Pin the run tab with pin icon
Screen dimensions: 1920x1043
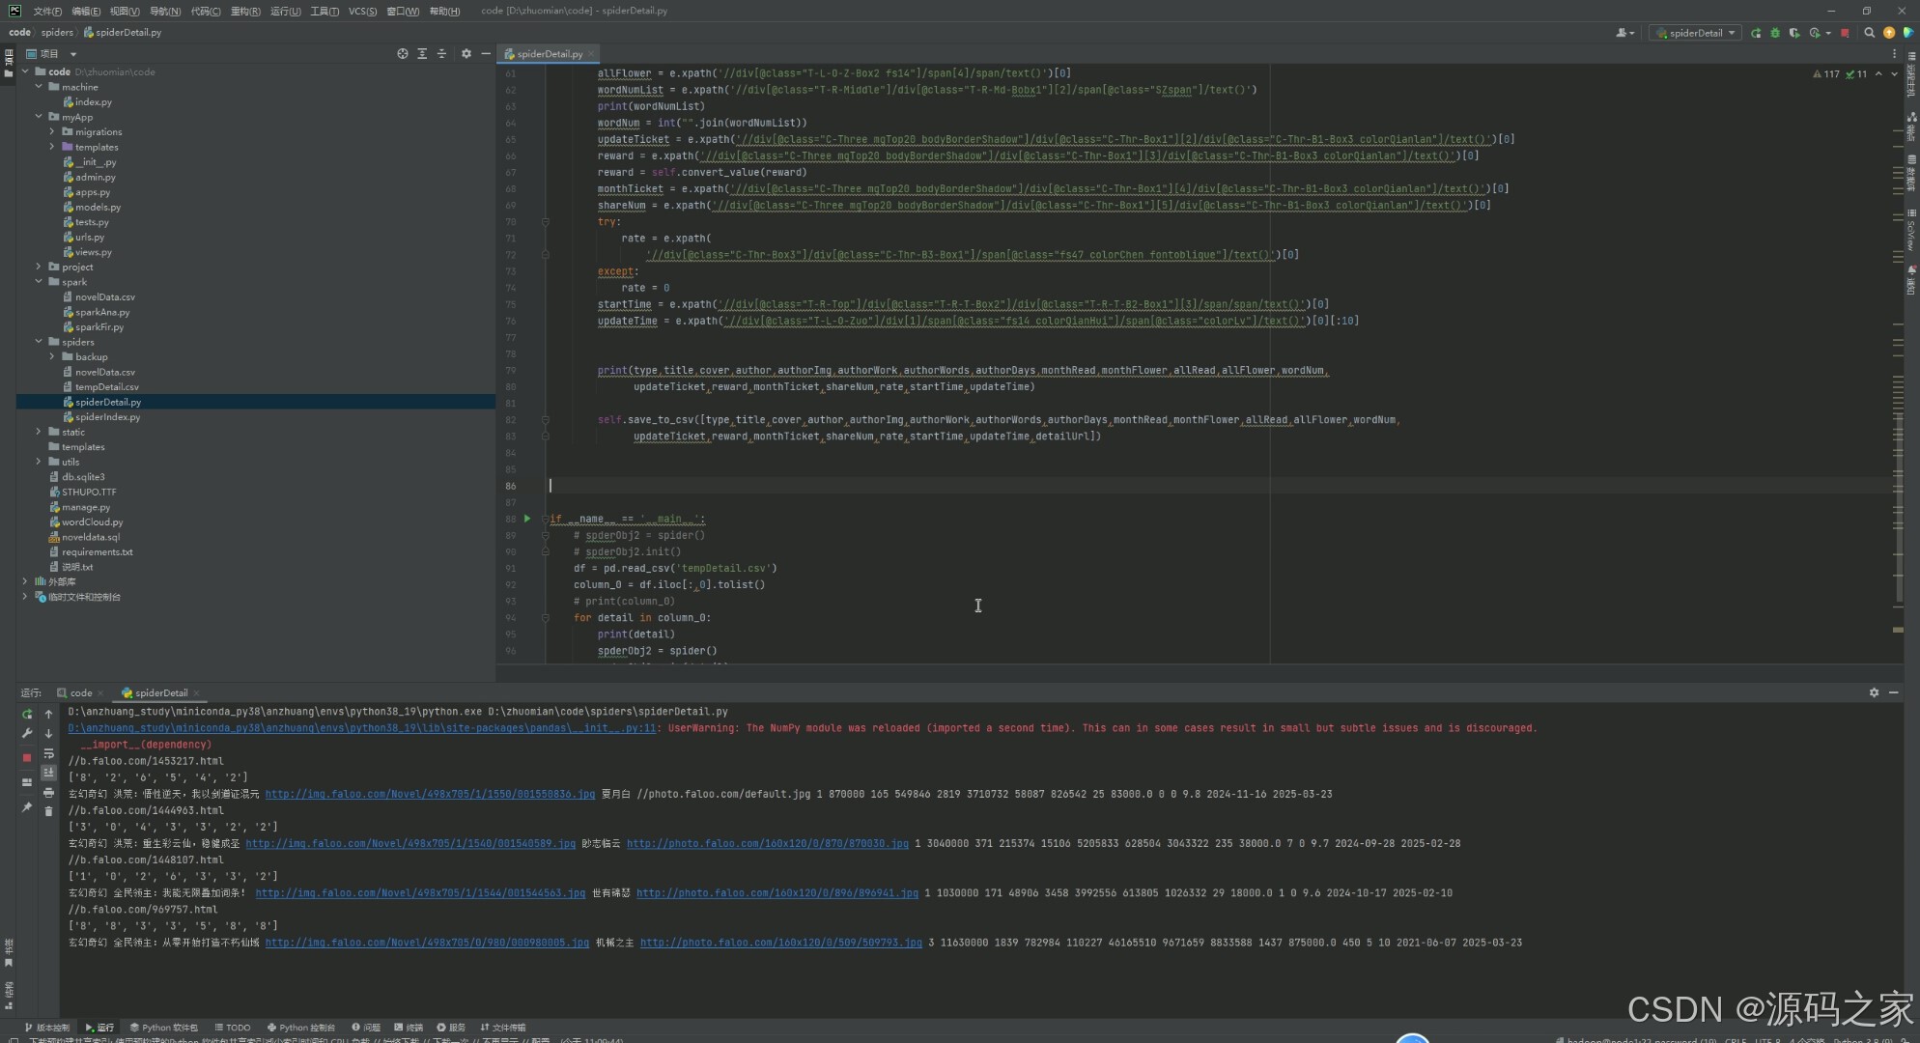27,807
